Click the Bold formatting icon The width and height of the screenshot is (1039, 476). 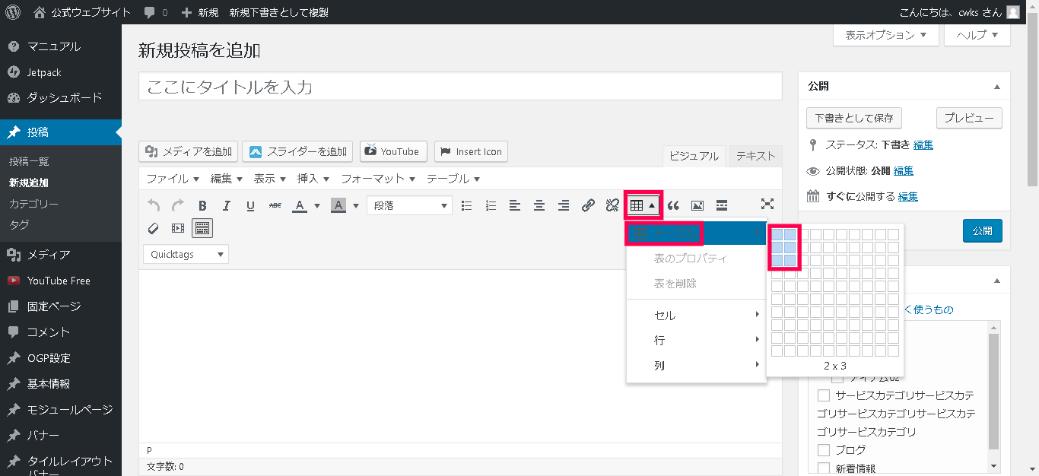pos(202,205)
